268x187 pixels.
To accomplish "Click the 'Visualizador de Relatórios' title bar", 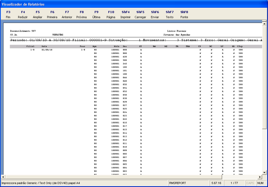I will click(x=134, y=4).
